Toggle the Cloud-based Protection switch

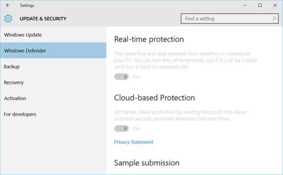tap(121, 129)
